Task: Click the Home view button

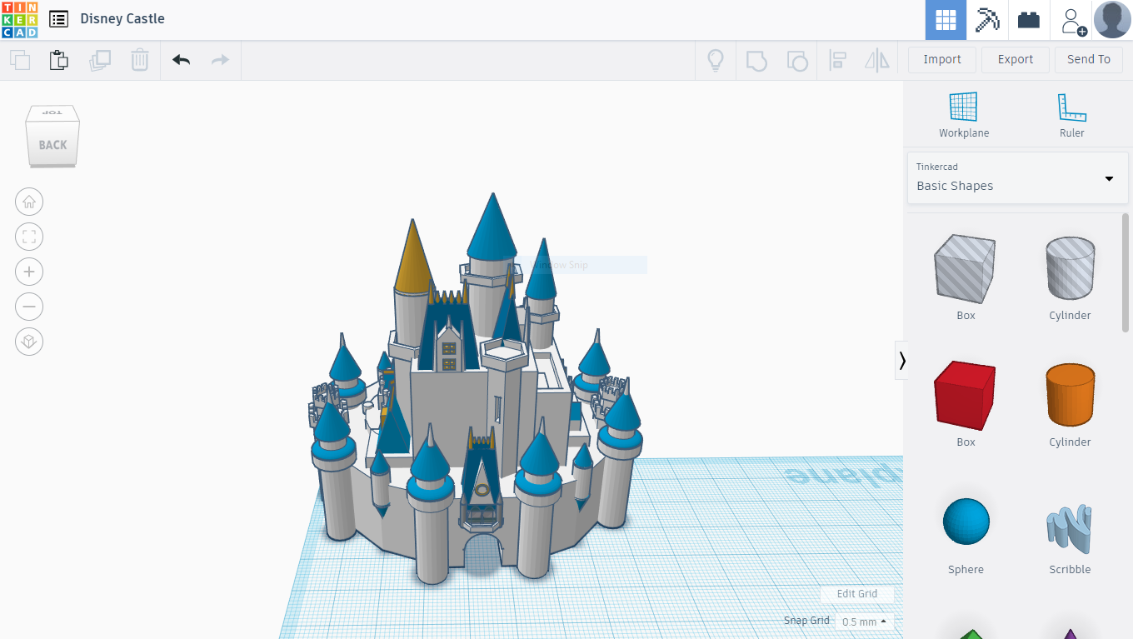Action: [29, 202]
